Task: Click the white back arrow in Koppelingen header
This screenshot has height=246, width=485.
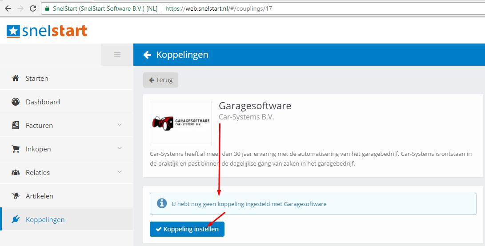Action: (147, 55)
